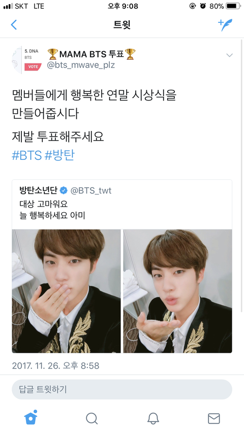The height and width of the screenshot is (433, 244).
Task: Open the @bts_mwave_plz handle
Action: coord(81,65)
